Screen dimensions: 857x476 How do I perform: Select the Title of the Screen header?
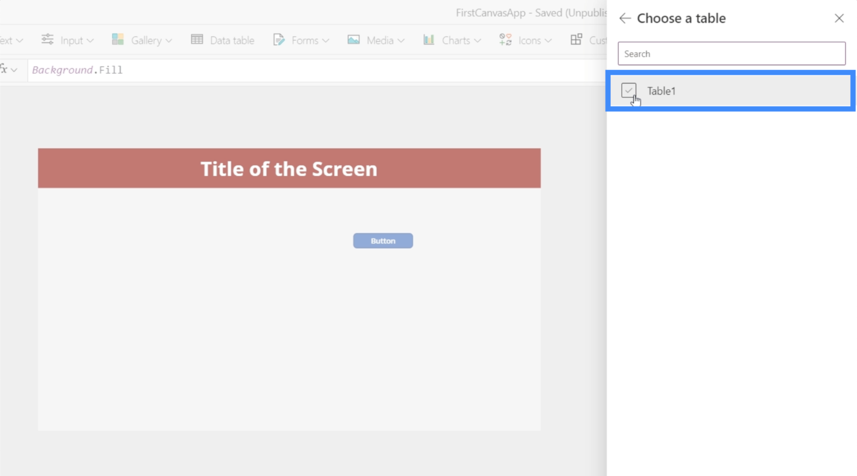click(289, 168)
